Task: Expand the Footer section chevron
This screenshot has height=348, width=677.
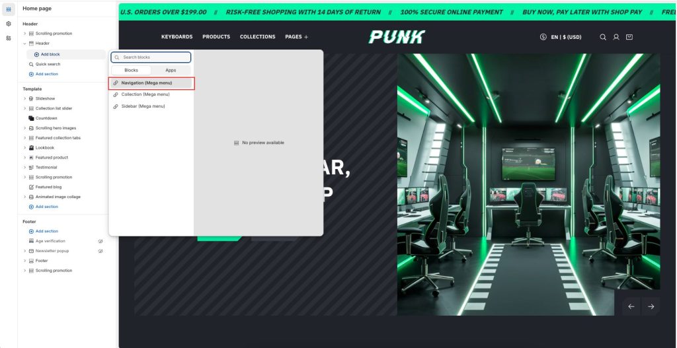Action: tap(24, 261)
